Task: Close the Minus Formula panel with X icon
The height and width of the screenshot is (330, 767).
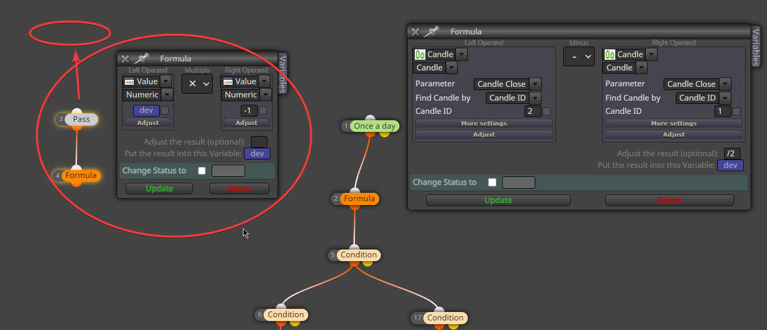Action: click(415, 32)
